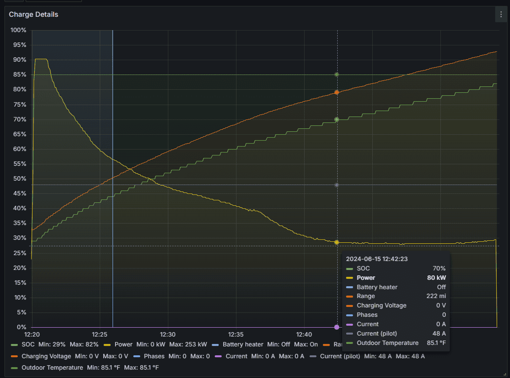This screenshot has width=510, height=378.
Task: Click the SOC Max: 82% legend value
Action: click(x=84, y=344)
